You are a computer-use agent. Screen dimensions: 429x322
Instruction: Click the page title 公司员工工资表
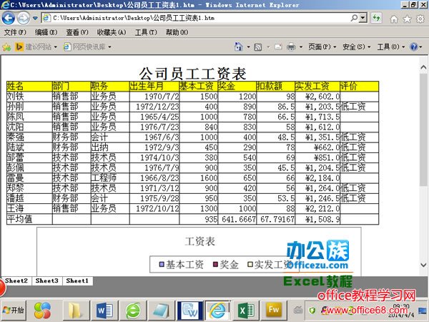click(x=192, y=74)
